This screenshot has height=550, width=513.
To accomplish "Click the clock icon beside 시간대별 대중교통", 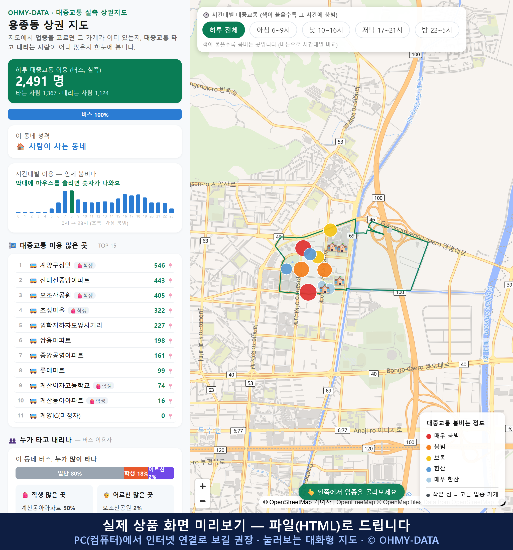I will tap(206, 15).
